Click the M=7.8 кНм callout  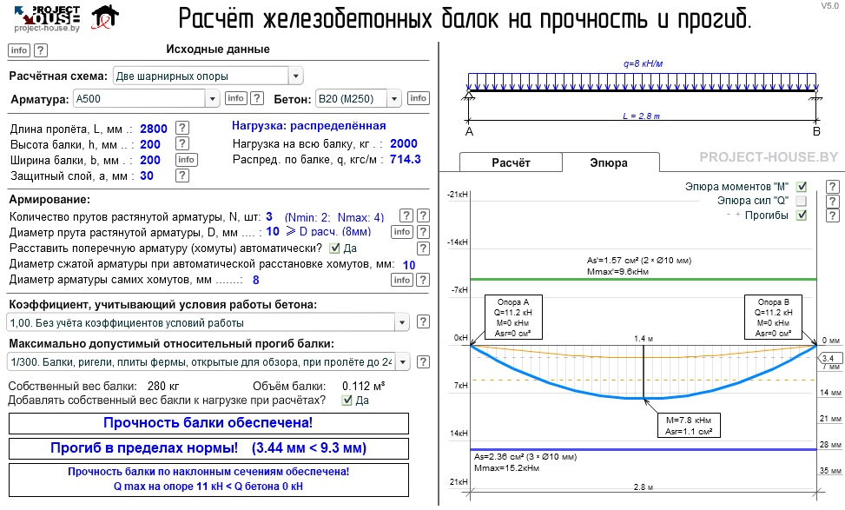pos(689,426)
